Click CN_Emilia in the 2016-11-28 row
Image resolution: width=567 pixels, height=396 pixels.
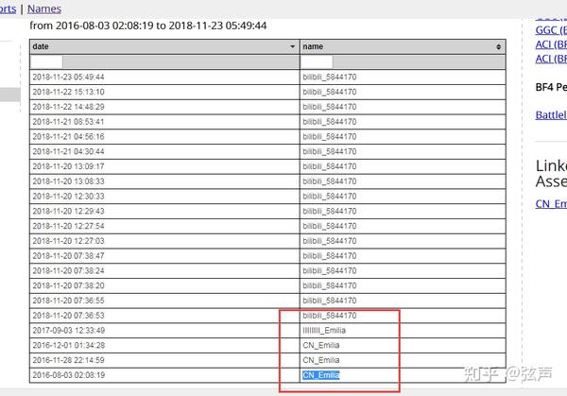tap(403, 360)
